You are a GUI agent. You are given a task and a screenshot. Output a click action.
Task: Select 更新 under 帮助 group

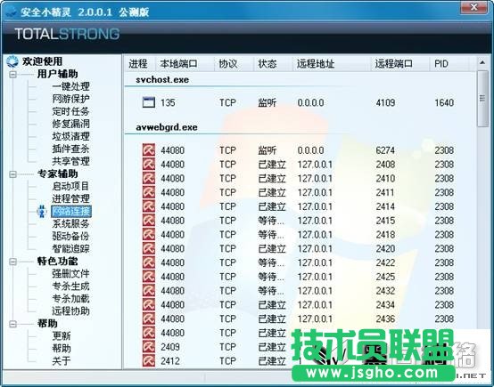[x=62, y=335]
